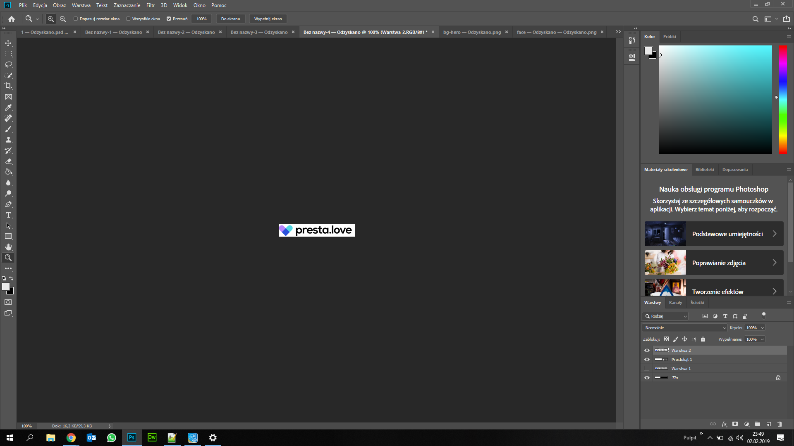This screenshot has height=446, width=794.
Task: Select the Dodge tool
Action: click(x=8, y=194)
